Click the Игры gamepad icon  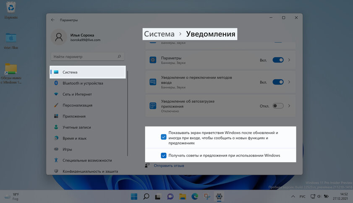click(x=56, y=149)
